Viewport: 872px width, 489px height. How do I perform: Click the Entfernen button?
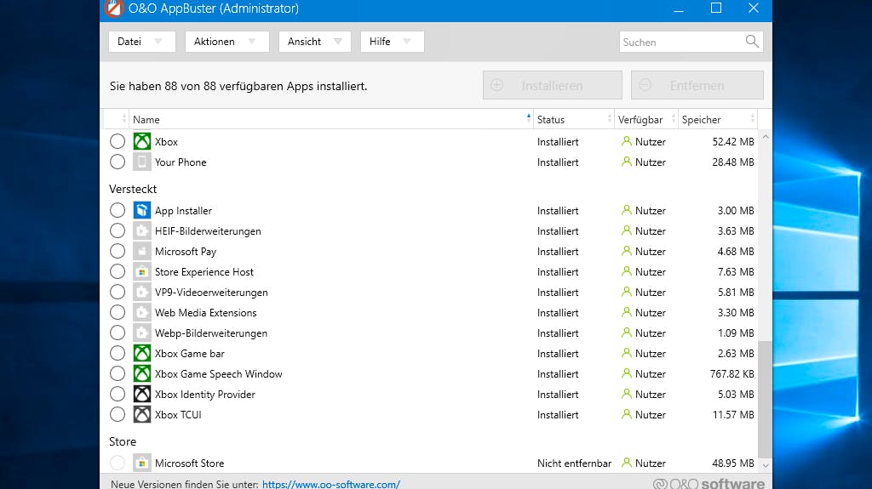[x=697, y=85]
